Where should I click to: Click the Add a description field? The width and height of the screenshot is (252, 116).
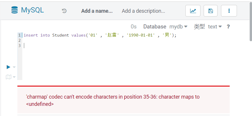(x=143, y=11)
